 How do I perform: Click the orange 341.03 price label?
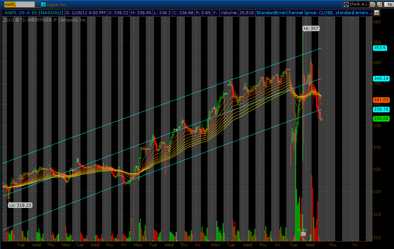point(381,100)
